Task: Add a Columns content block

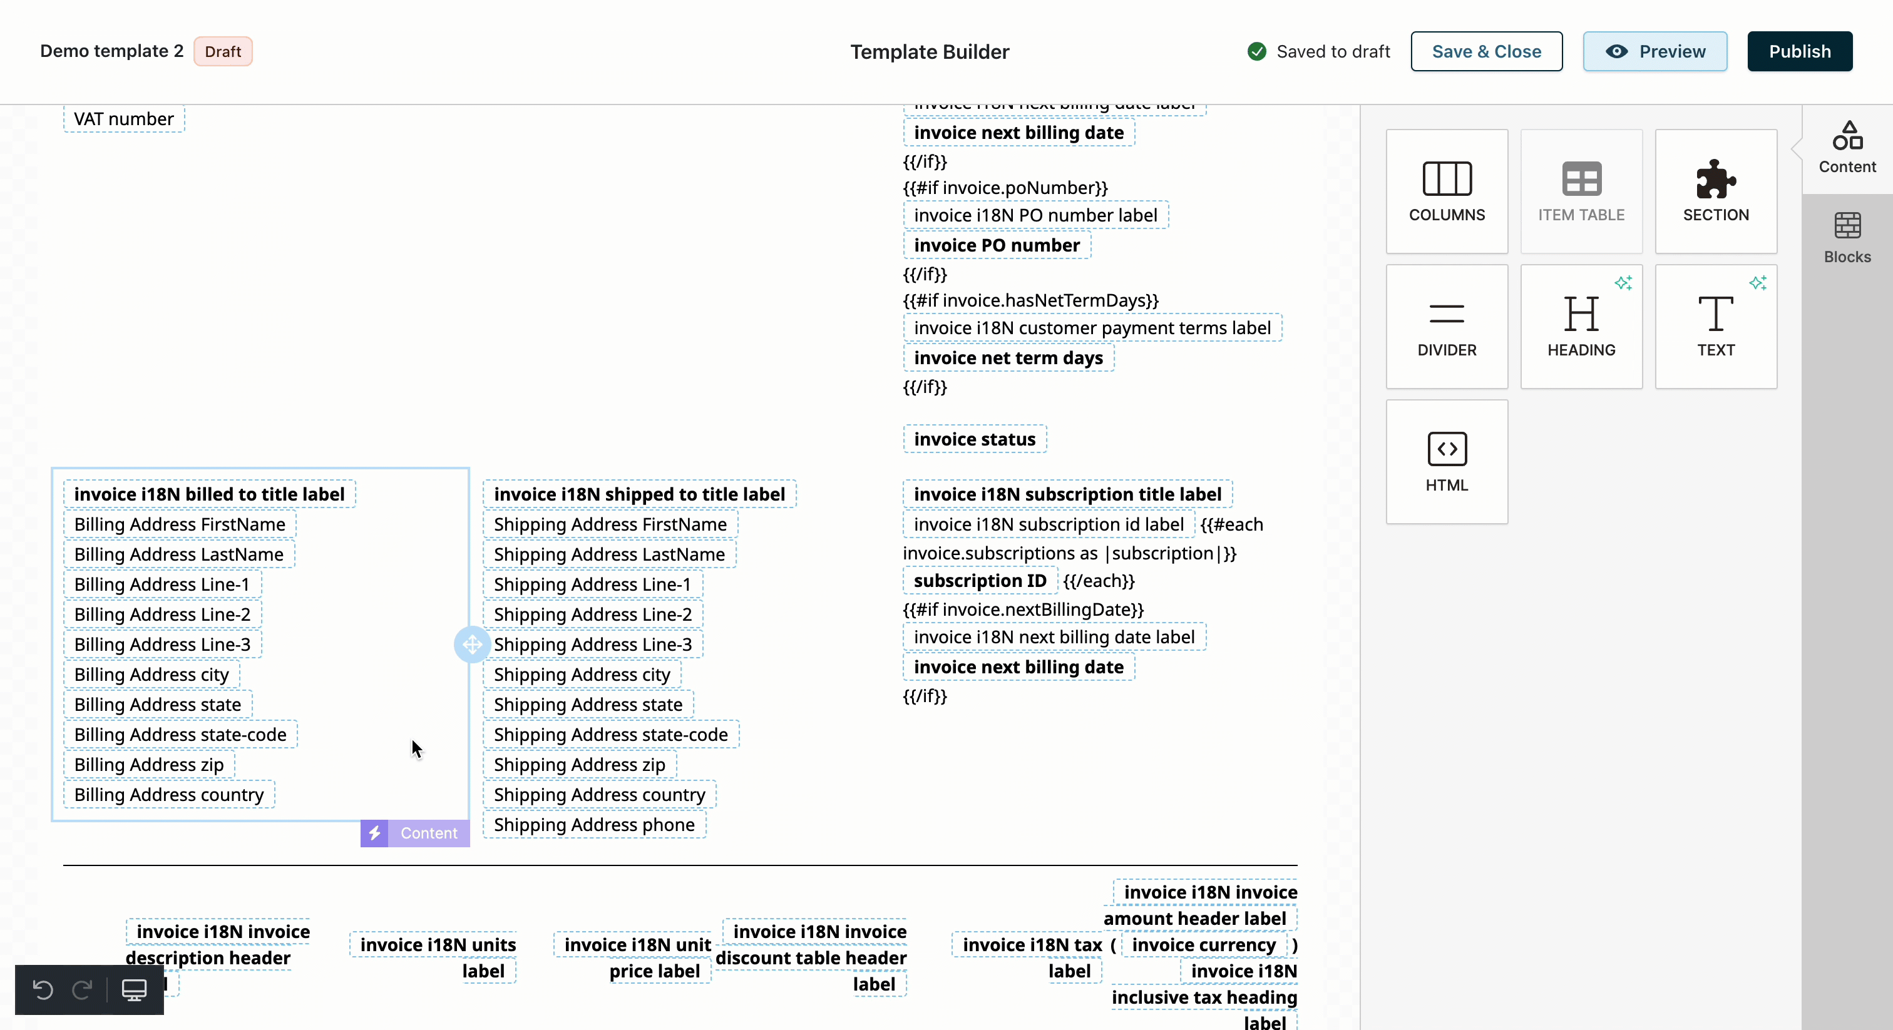Action: (x=1446, y=191)
